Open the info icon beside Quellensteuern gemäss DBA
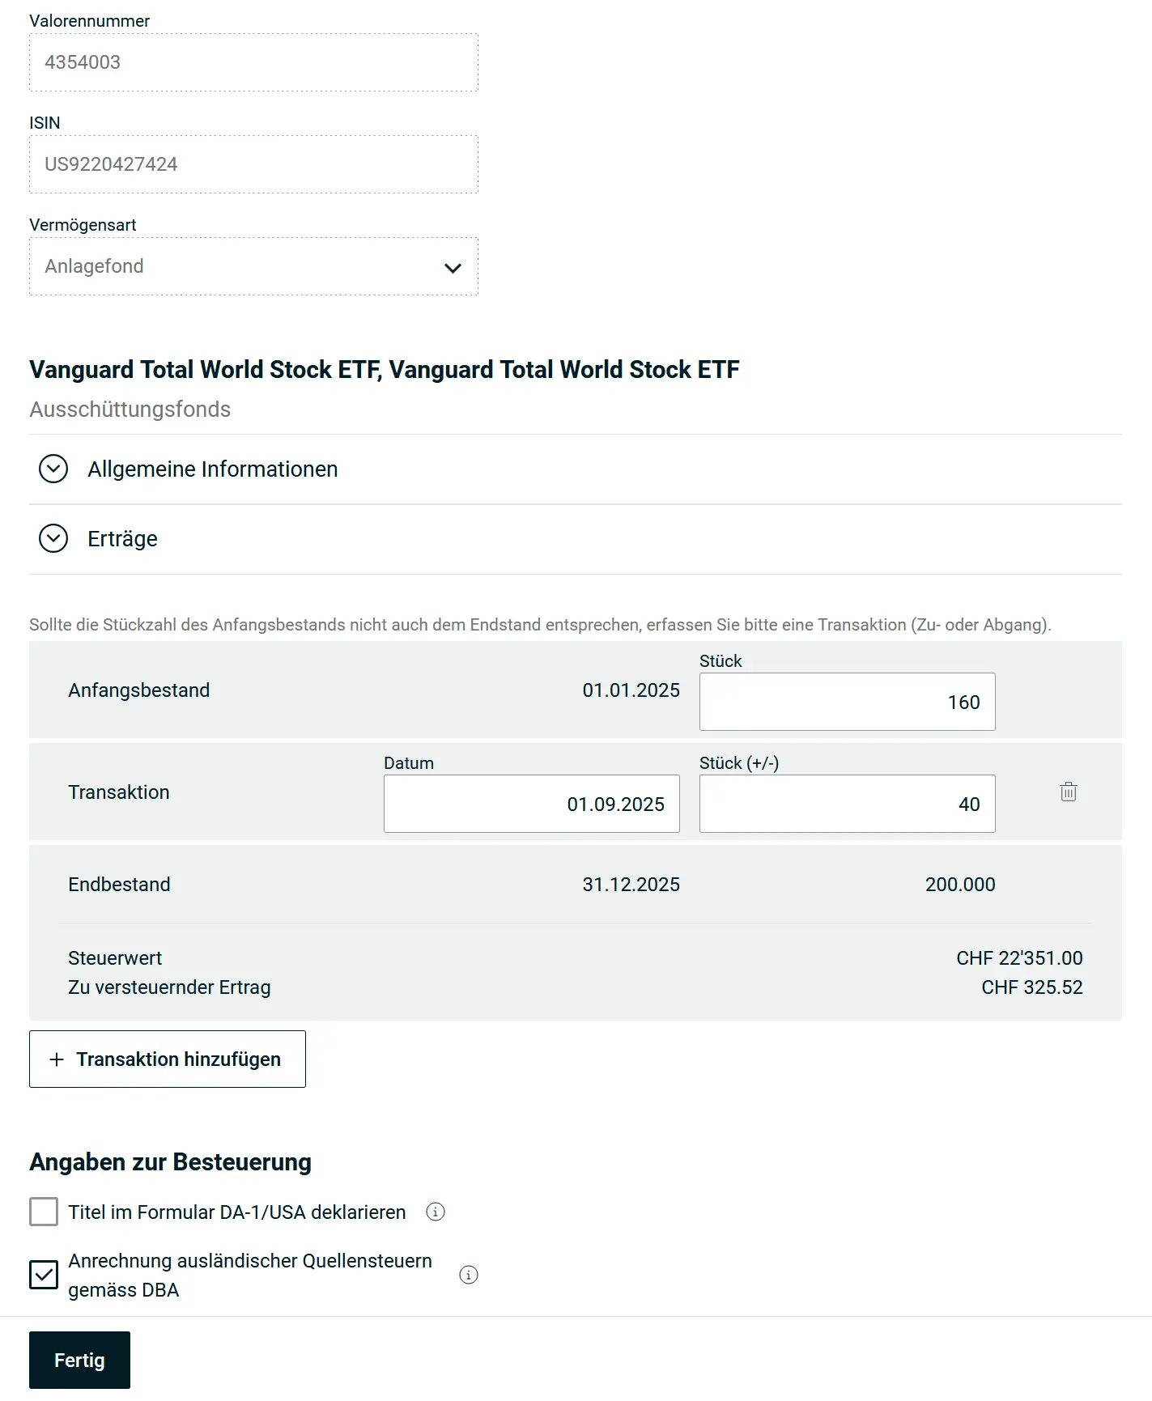The image size is (1152, 1401). pyautogui.click(x=470, y=1275)
